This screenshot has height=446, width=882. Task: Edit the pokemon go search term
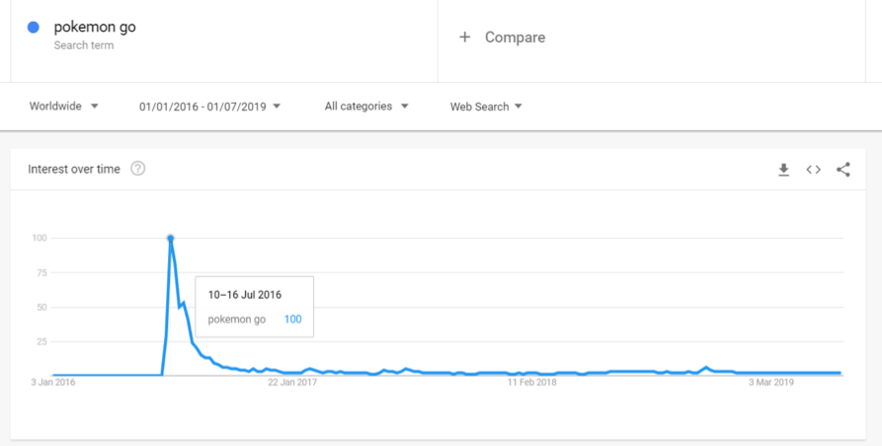point(95,28)
